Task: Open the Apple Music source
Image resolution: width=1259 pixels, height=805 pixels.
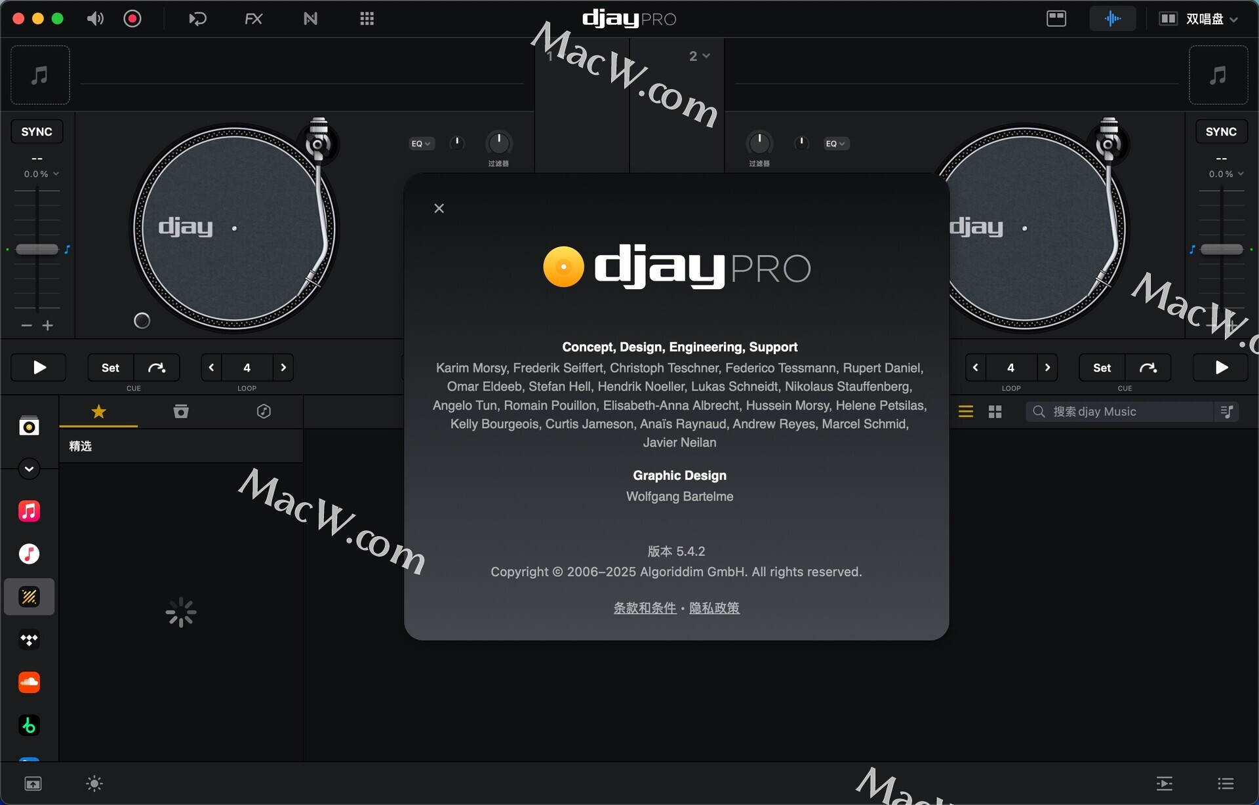Action: click(x=29, y=511)
